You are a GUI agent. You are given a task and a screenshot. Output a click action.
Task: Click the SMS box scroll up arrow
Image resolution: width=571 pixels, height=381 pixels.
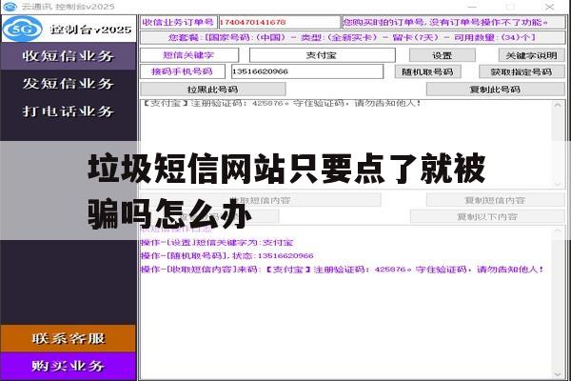(558, 106)
